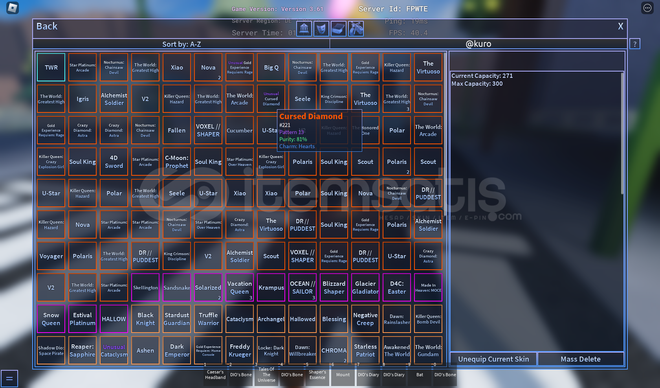This screenshot has height=388, width=660.
Task: Select Shadow Dio: Space Pirate skin
Action: coord(51,350)
